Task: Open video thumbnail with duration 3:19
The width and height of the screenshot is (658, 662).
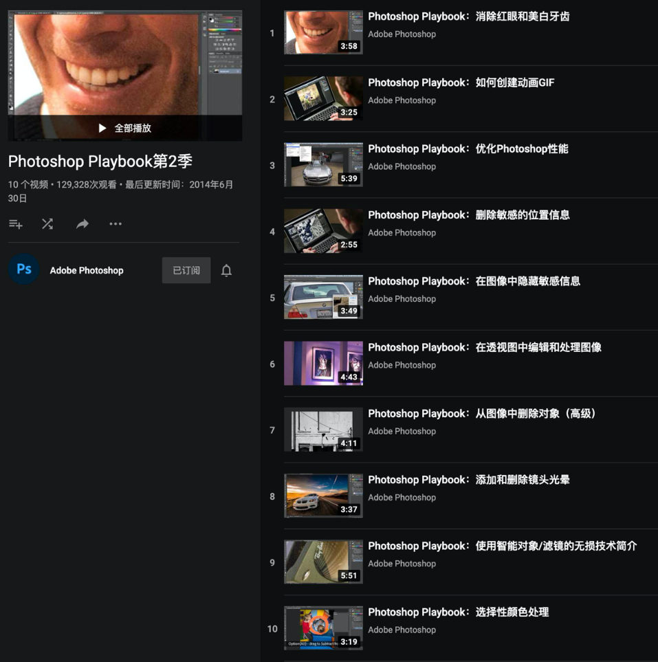Action: tap(323, 628)
